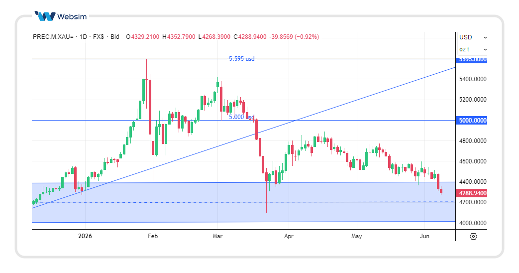Click the 4000.0000 price scale label
The height and width of the screenshot is (273, 519).
[473, 223]
